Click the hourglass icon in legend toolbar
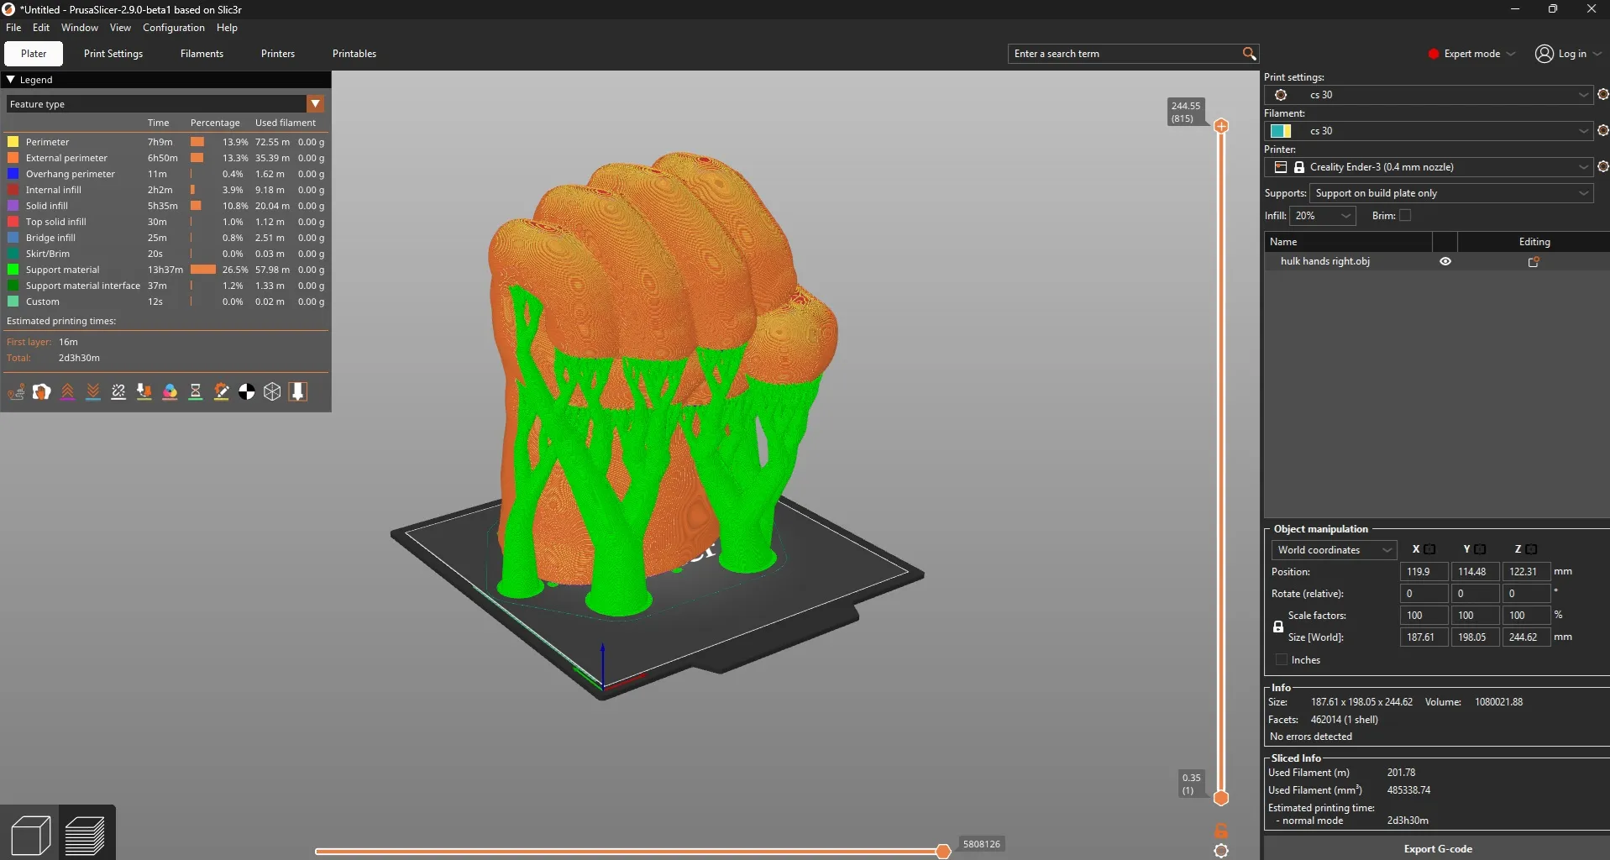Screen dimensions: 1610x860 (x=196, y=392)
